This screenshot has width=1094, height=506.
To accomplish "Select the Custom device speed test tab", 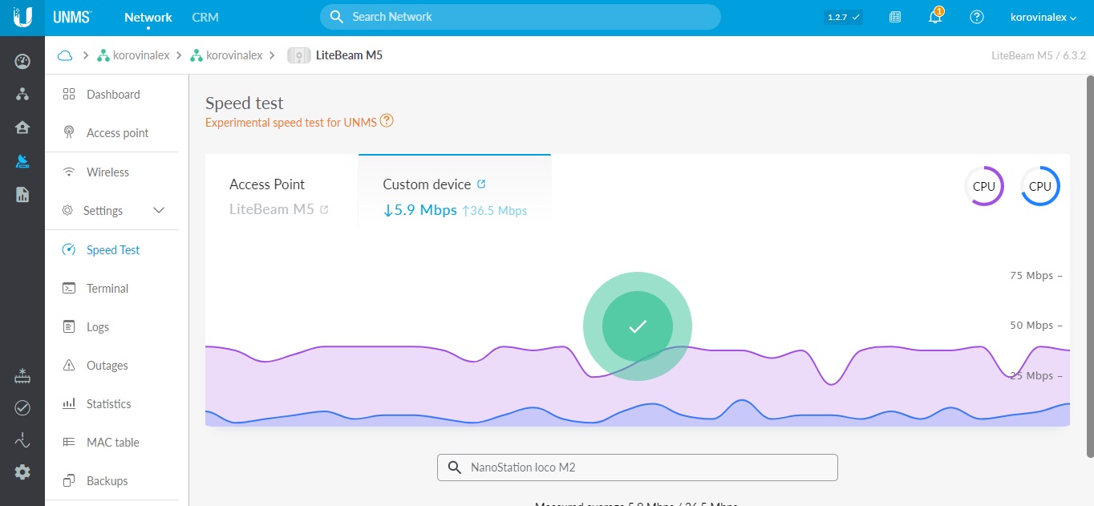I will [455, 192].
